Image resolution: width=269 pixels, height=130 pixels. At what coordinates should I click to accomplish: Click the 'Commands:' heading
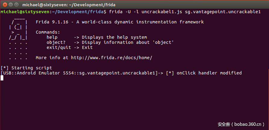click(48, 32)
